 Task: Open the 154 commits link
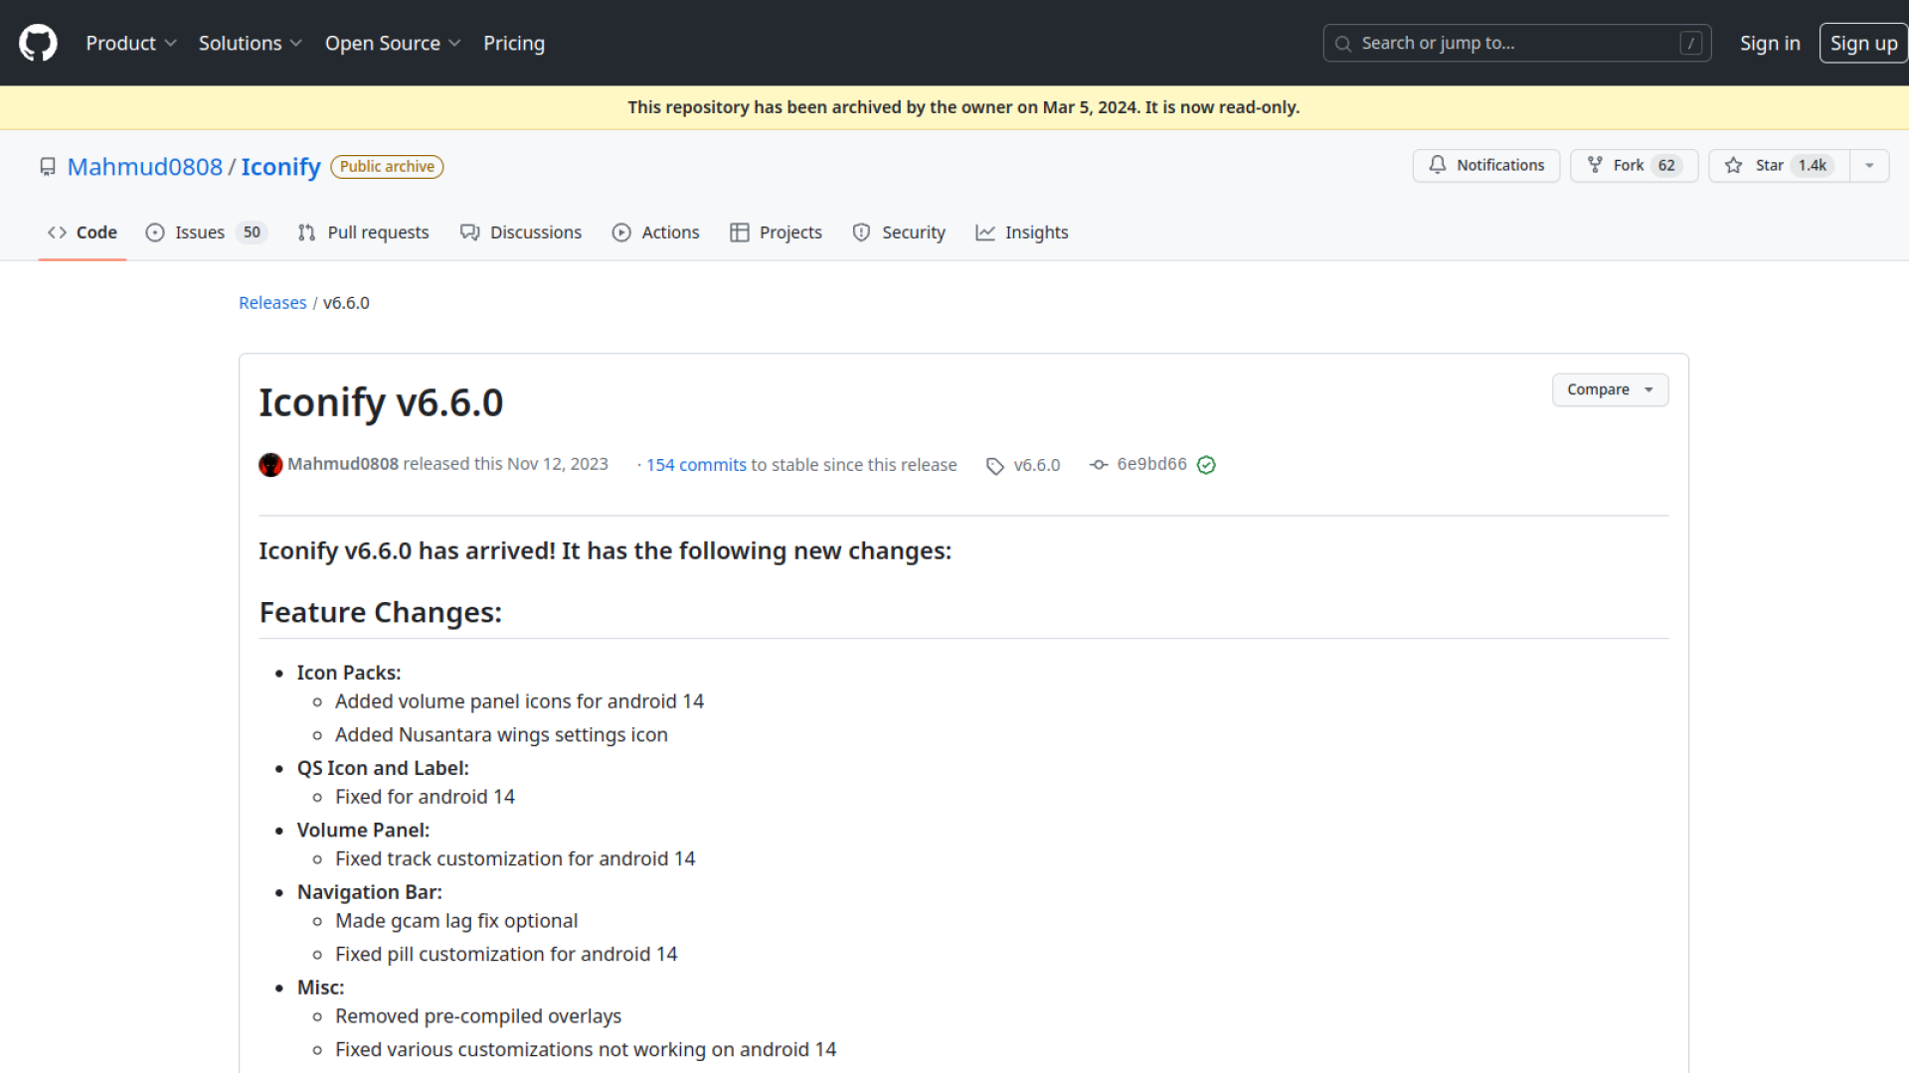coord(696,465)
